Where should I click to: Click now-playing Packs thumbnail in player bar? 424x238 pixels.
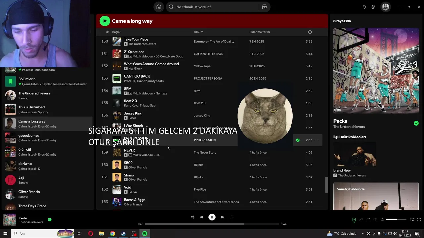pyautogui.click(x=9, y=220)
